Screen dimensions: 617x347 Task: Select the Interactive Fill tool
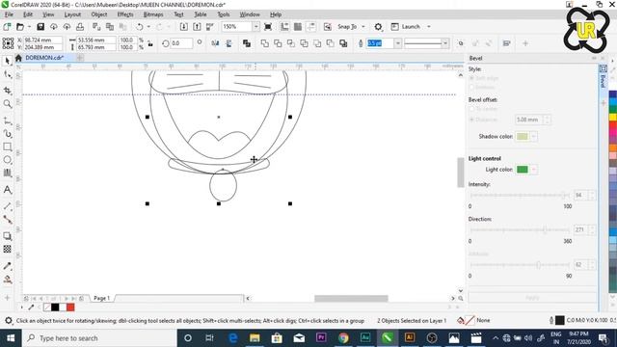point(7,280)
